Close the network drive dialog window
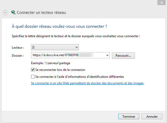The image size is (167, 123). point(161,2)
